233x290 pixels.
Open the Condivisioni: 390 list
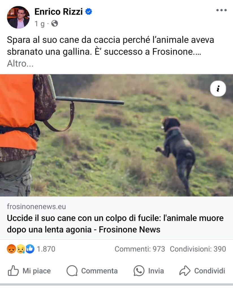pos(198,249)
